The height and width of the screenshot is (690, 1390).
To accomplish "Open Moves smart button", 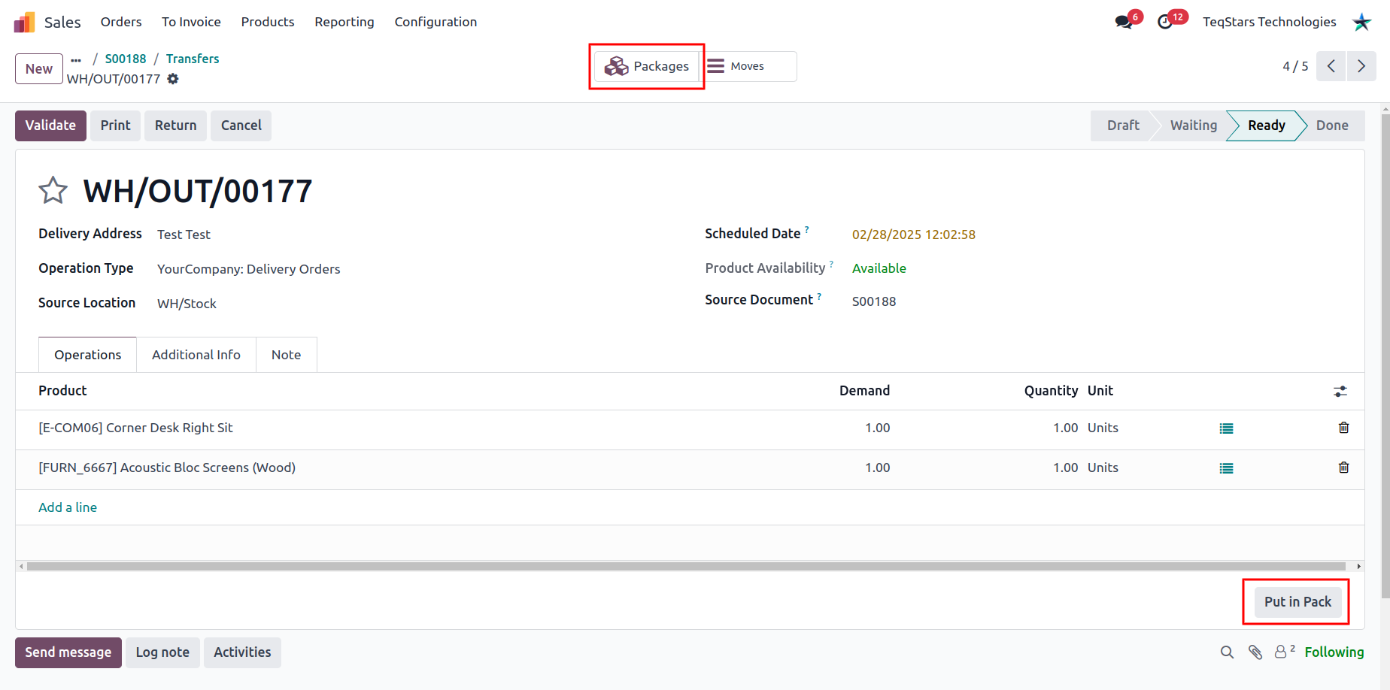I will tap(748, 66).
